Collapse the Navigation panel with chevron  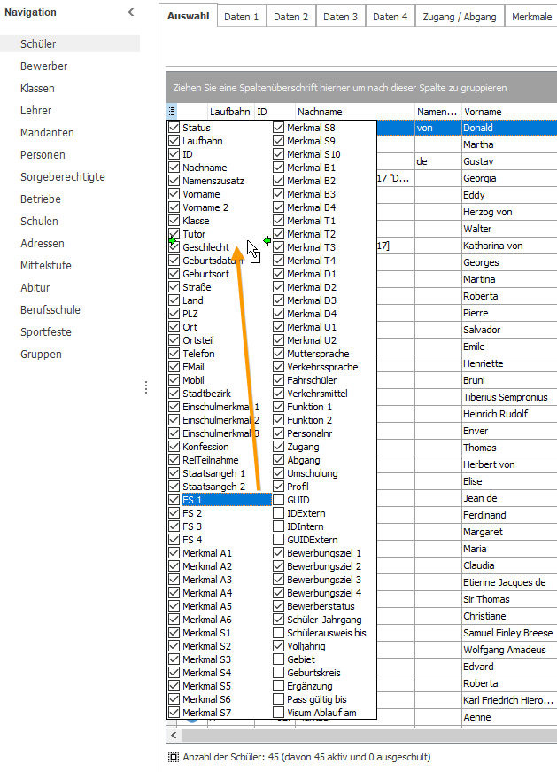130,12
